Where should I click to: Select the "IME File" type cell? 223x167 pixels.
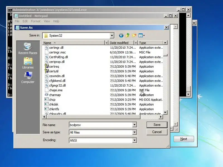click(x=144, y=90)
